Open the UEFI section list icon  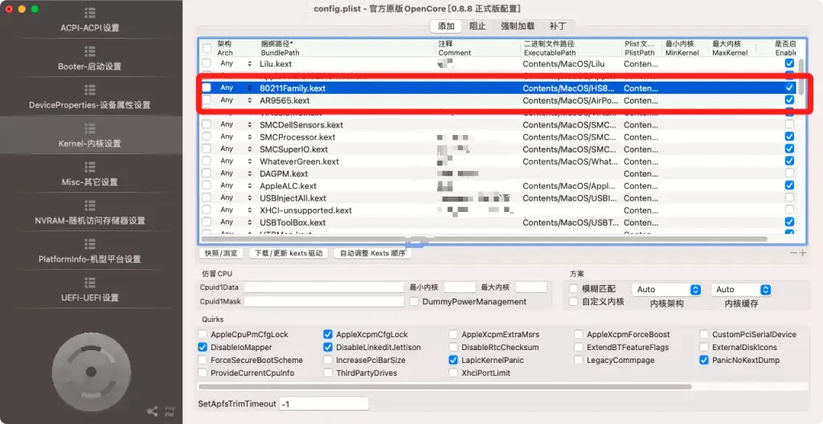[90, 283]
